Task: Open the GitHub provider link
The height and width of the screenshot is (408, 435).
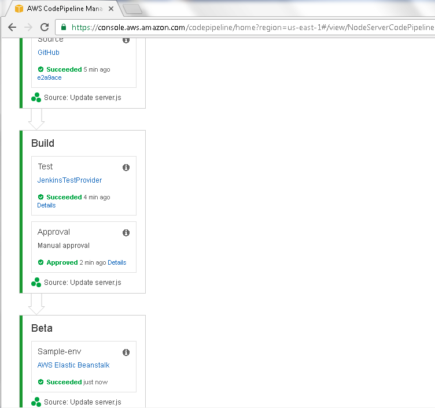Action: pyautogui.click(x=49, y=53)
